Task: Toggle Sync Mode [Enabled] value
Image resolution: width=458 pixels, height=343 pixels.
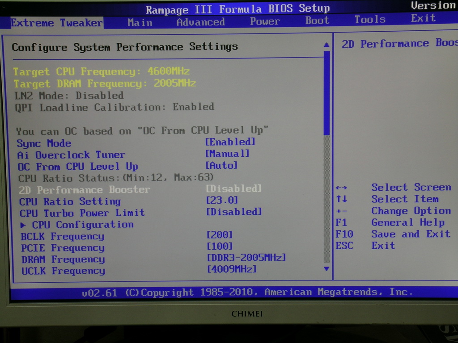Action: point(230,142)
